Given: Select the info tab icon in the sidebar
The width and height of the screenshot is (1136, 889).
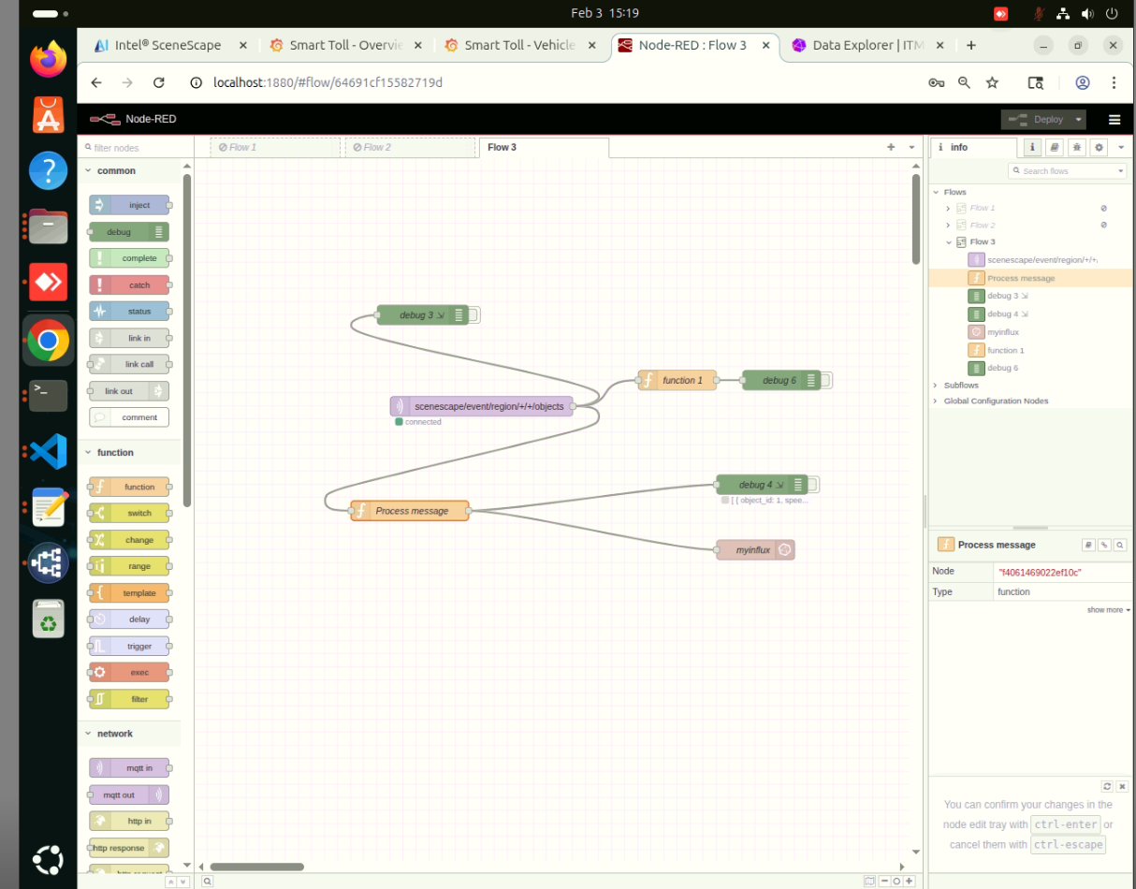Looking at the screenshot, I should (x=1032, y=147).
